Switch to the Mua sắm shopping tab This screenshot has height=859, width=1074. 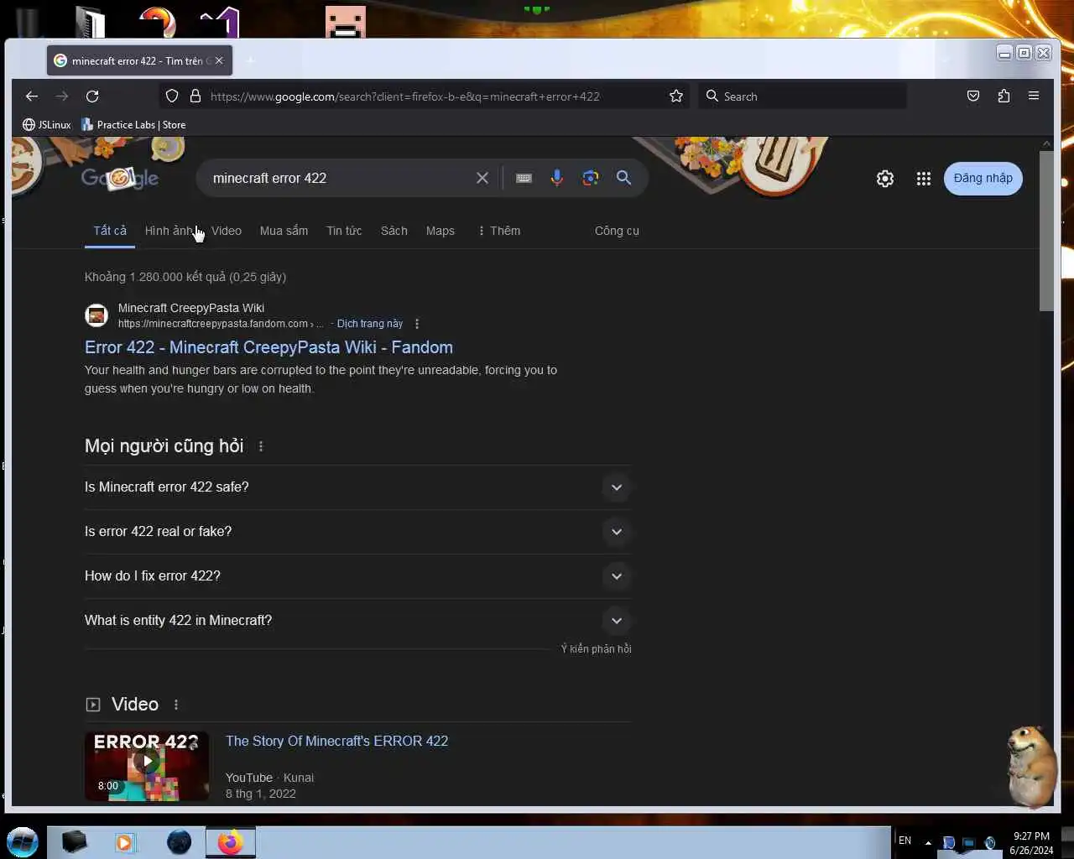click(284, 231)
